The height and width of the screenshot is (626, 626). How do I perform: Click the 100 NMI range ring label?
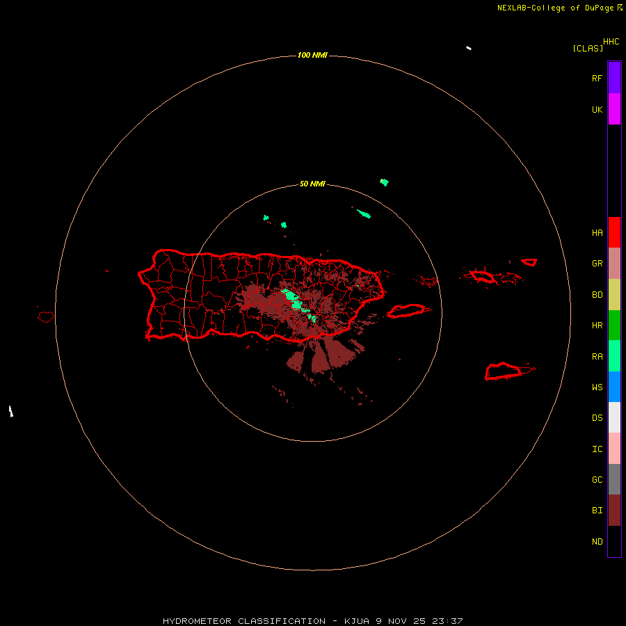tap(312, 55)
